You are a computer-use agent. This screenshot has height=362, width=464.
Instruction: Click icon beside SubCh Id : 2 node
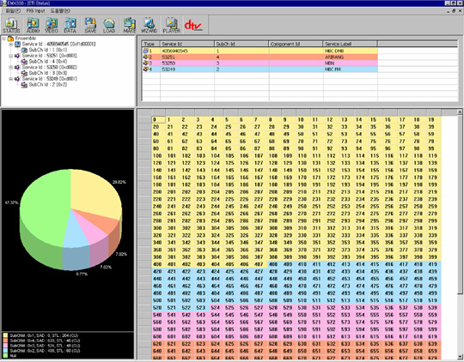pos(25,85)
